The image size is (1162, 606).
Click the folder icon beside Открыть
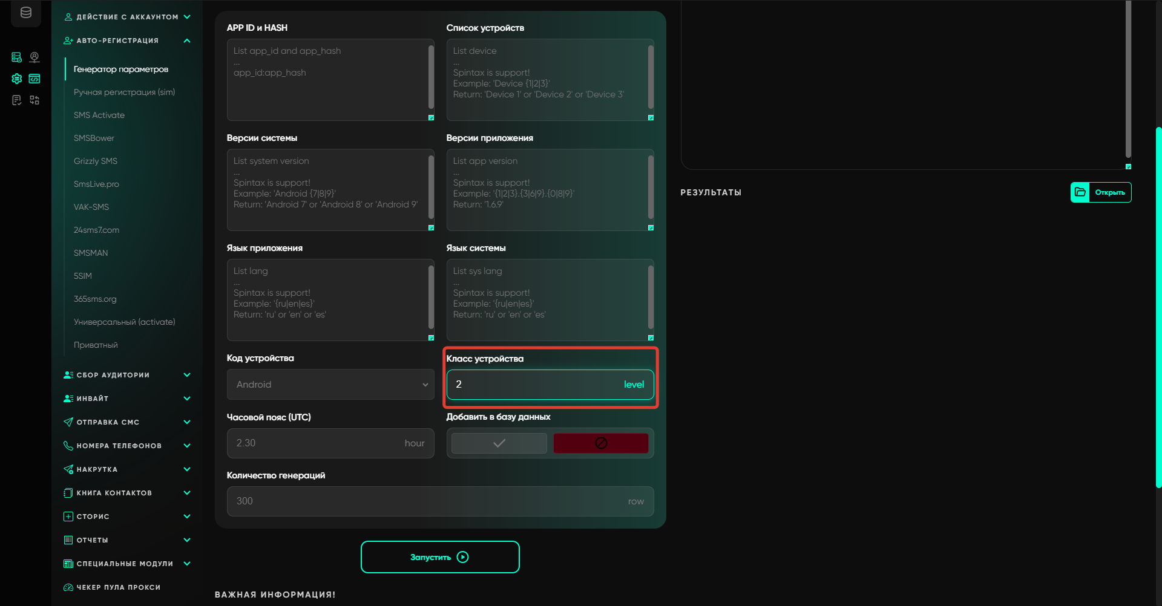(1080, 192)
